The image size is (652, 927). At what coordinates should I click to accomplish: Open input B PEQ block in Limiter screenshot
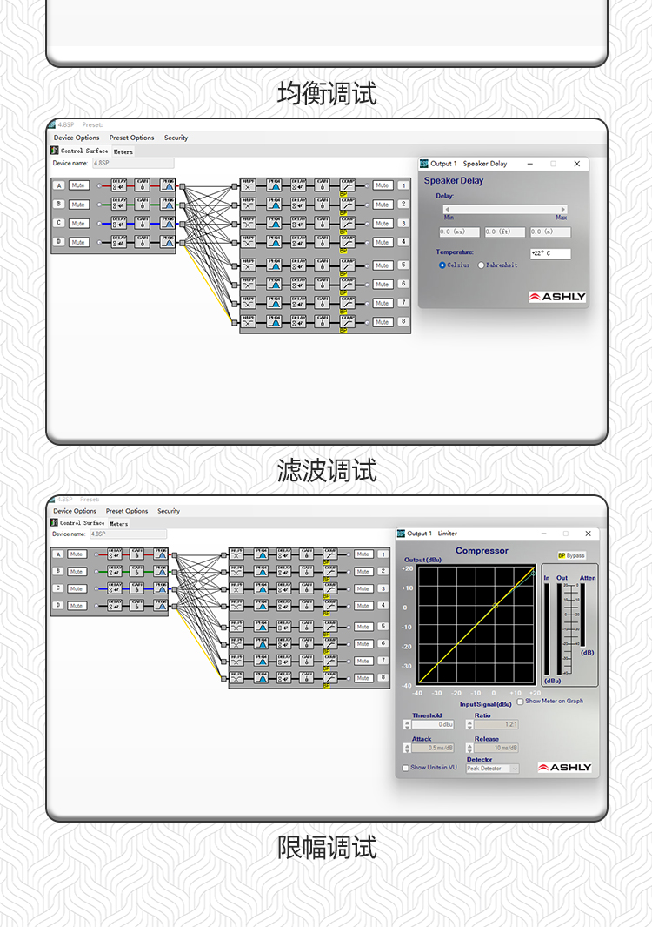point(161,572)
